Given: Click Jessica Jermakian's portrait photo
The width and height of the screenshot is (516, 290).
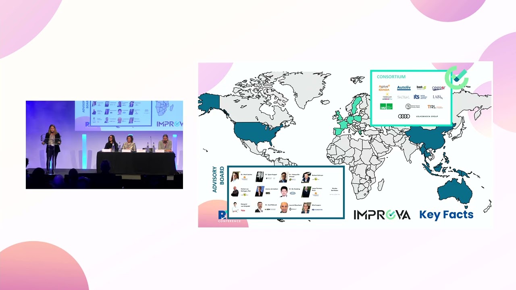Looking at the screenshot, I should pyautogui.click(x=260, y=191).
